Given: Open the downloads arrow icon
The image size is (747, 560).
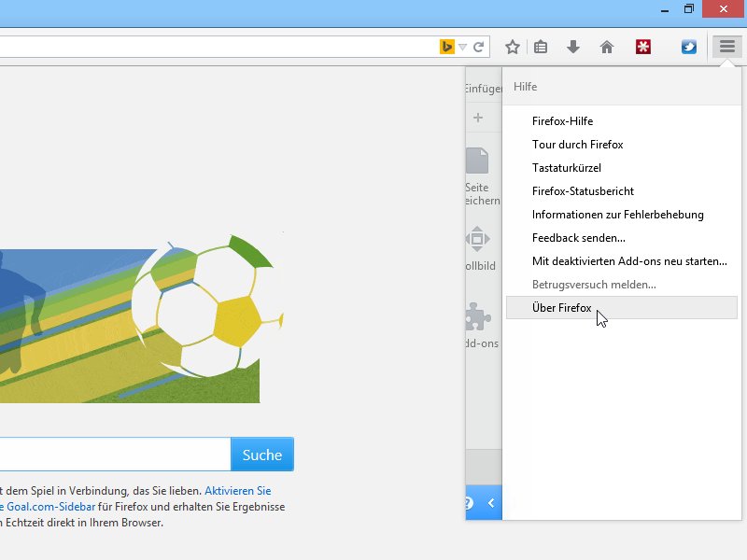Looking at the screenshot, I should 573,47.
